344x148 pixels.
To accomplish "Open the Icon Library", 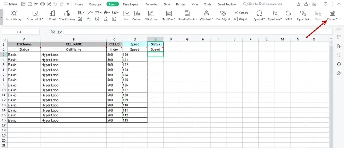I will pos(14,15).
